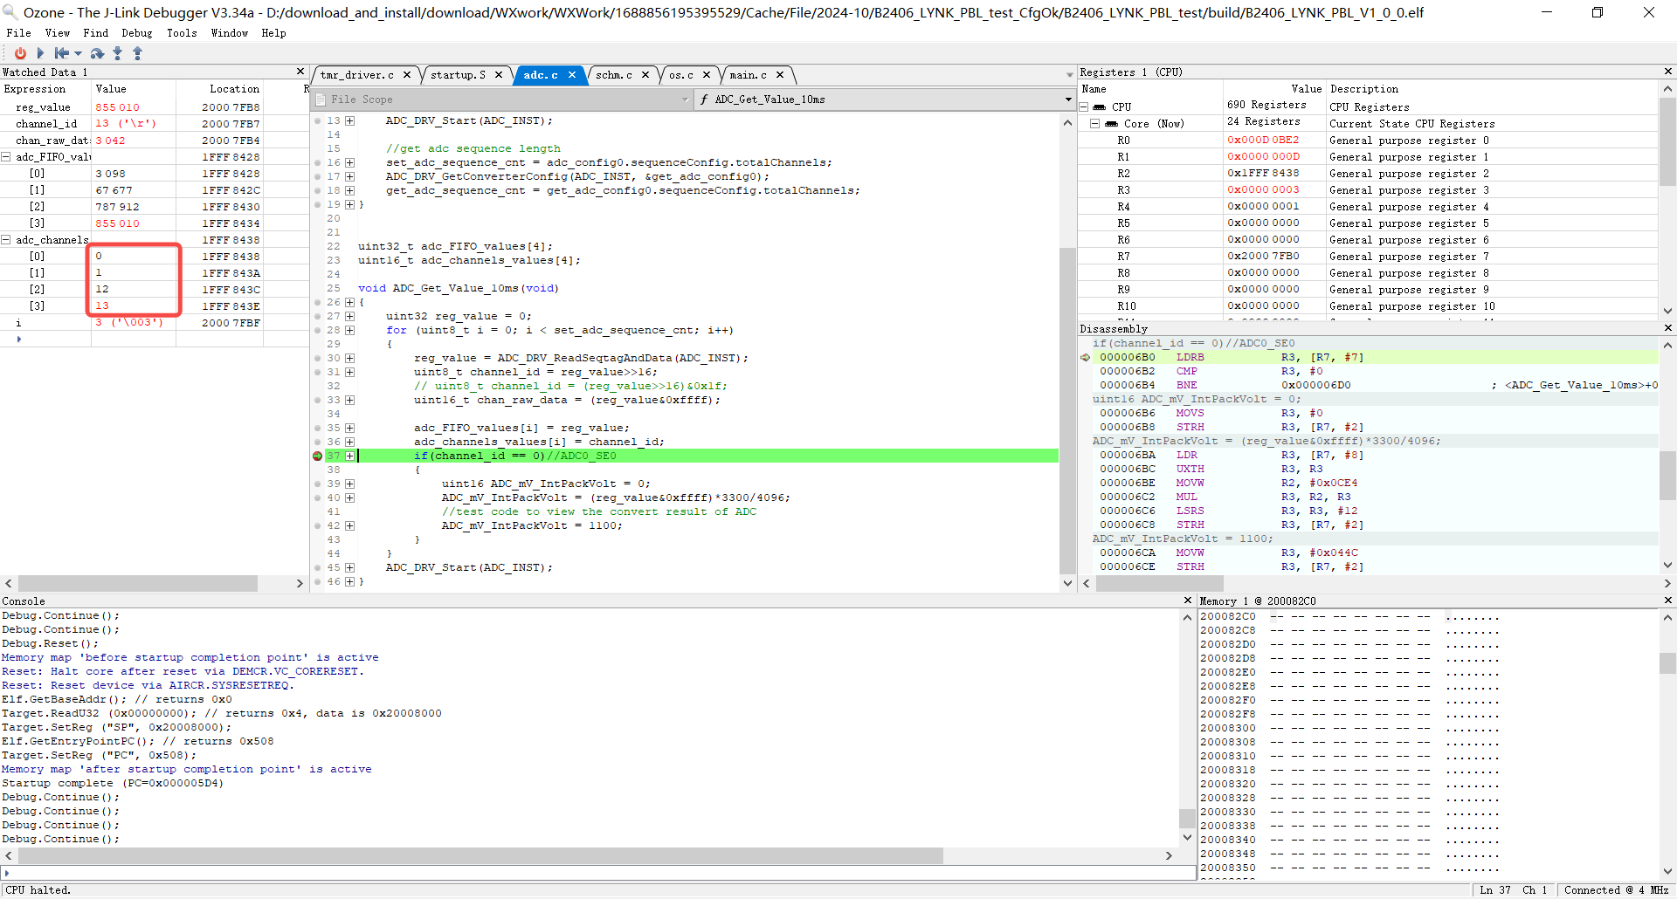The height and width of the screenshot is (899, 1677).
Task: Click the Ozone application title bar icon
Action: (11, 12)
